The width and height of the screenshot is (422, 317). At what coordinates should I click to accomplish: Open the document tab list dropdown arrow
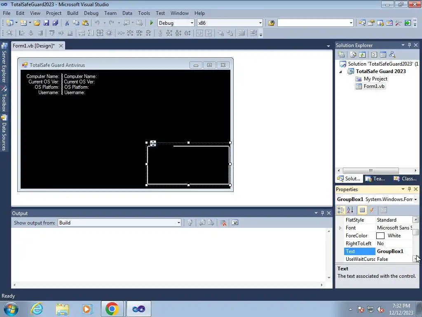pyautogui.click(x=328, y=46)
